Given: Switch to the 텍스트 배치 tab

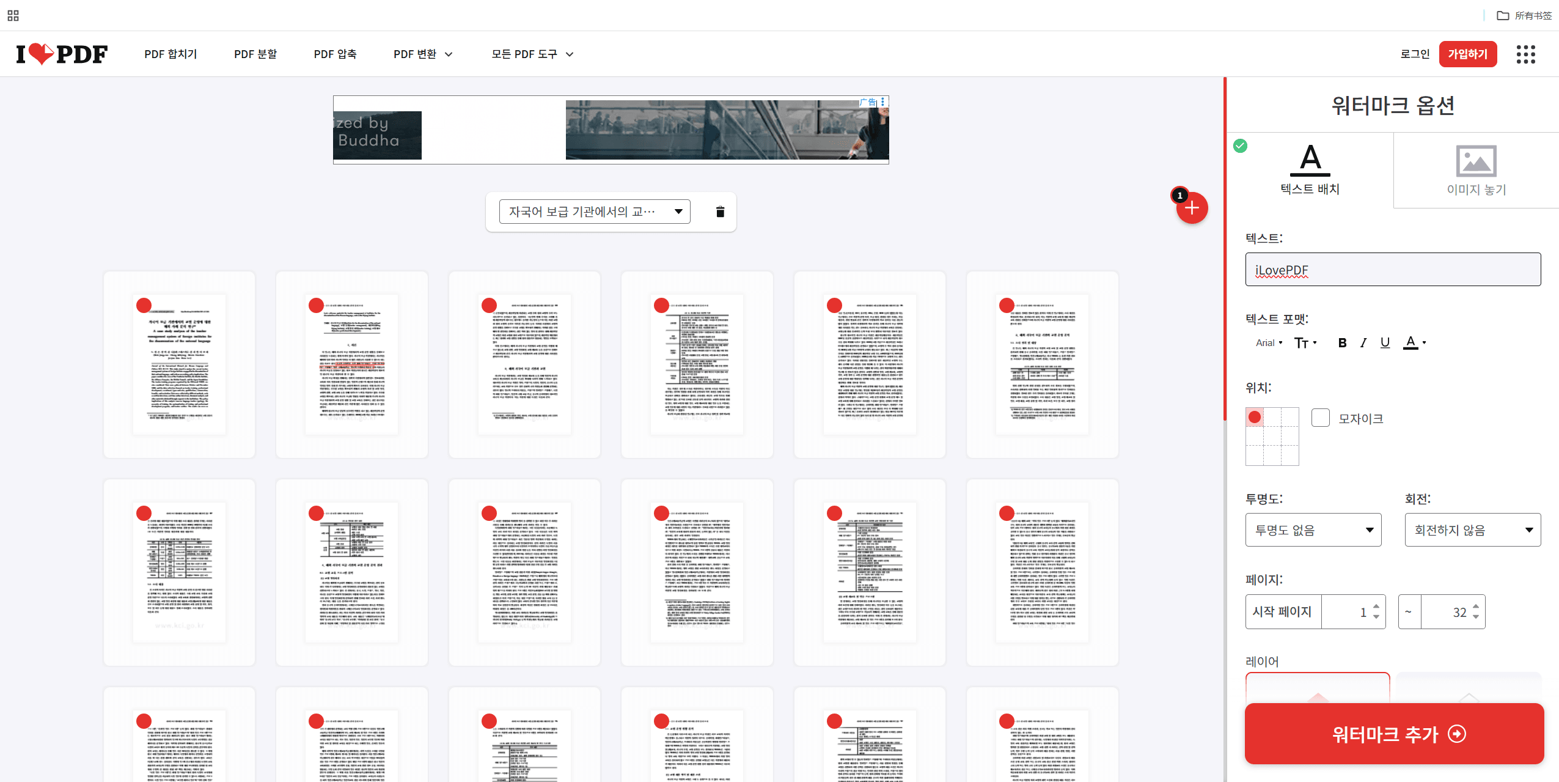Looking at the screenshot, I should [1310, 170].
